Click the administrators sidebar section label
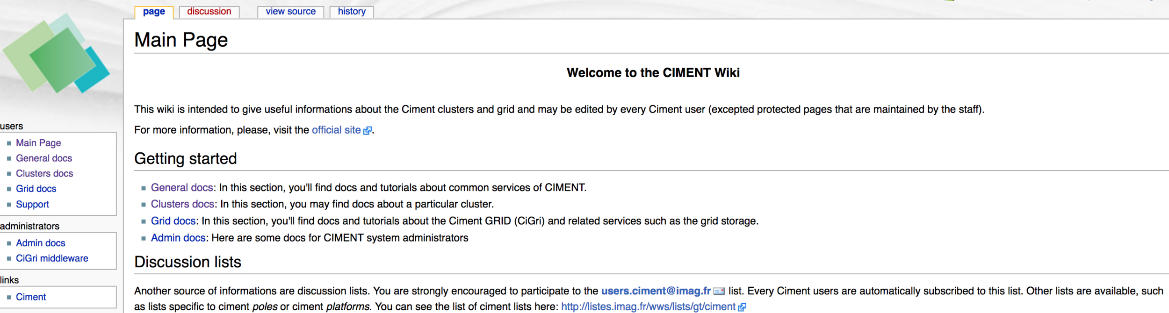 tap(29, 226)
